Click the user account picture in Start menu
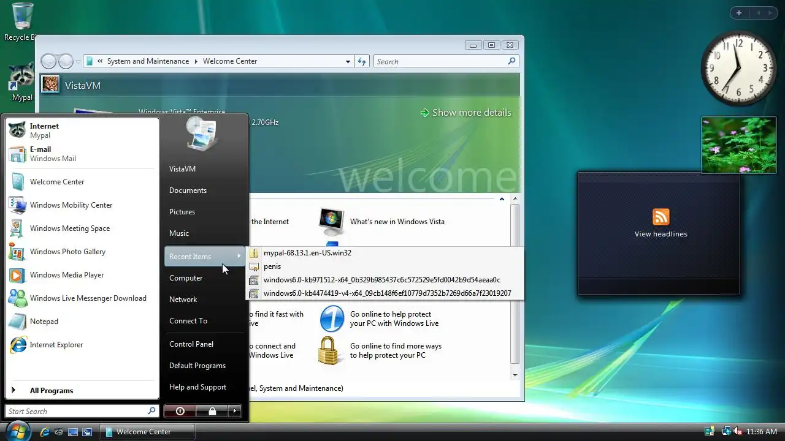This screenshot has height=441, width=785. (x=202, y=134)
